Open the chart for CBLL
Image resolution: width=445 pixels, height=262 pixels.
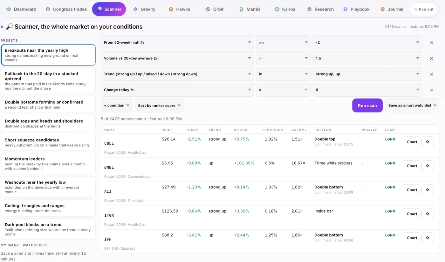pos(412,142)
